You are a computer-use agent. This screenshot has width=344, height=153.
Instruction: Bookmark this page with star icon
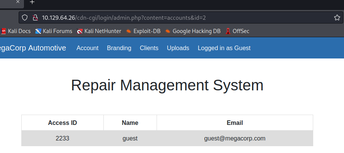pos(337,17)
